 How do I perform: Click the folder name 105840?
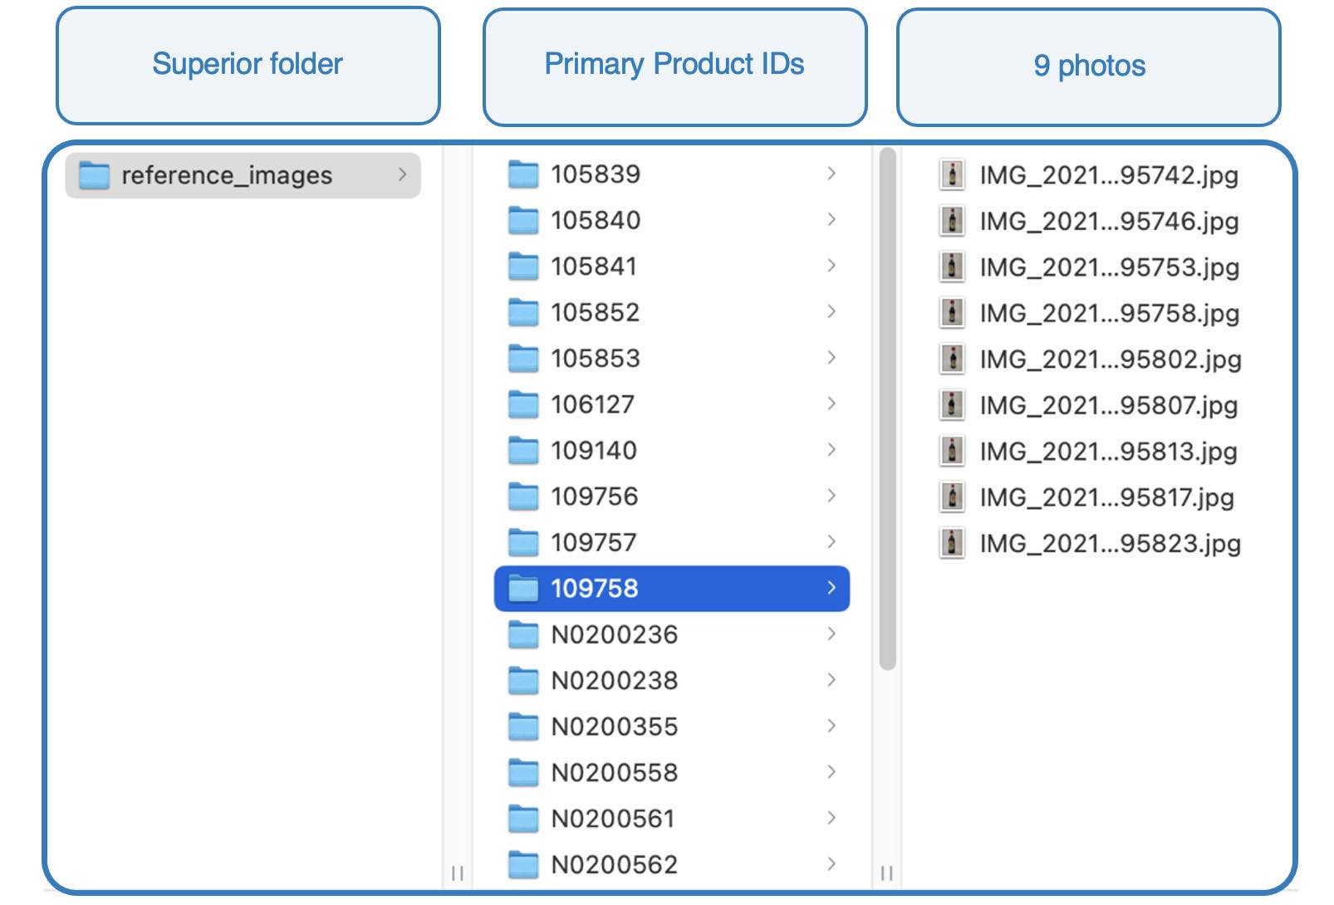596,220
